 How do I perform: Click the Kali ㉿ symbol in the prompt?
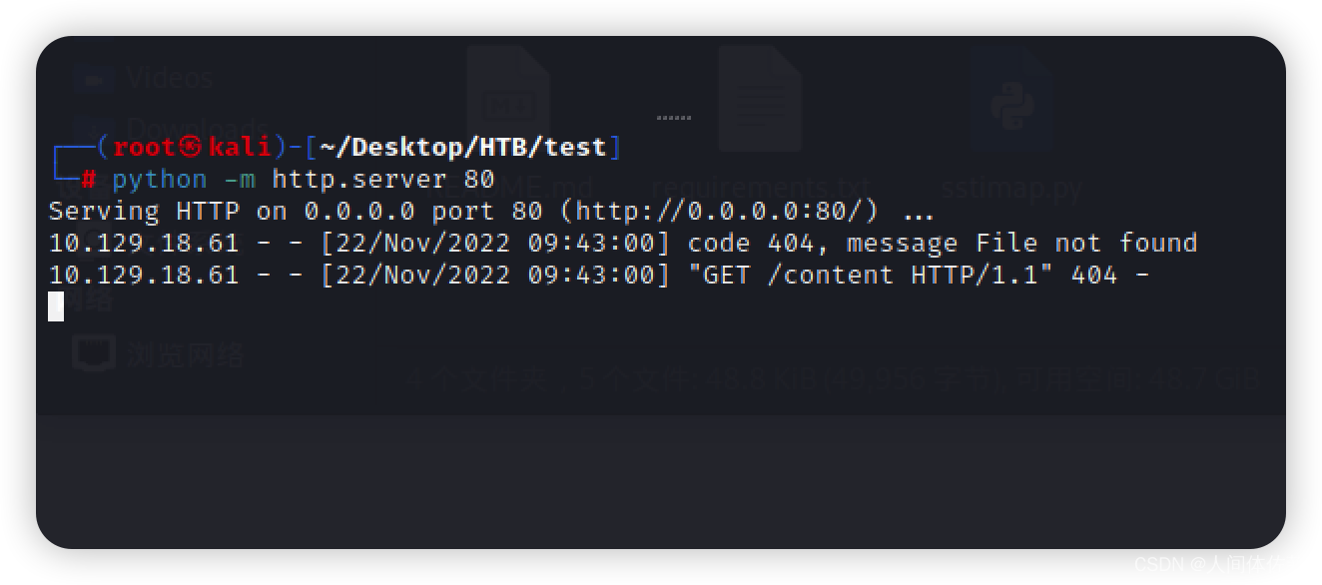coord(192,147)
